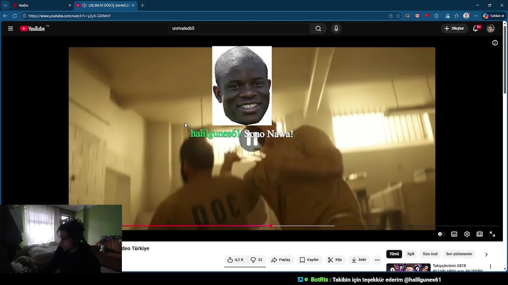Viewport: 508px width, 285px height.
Task: Mute the tab using speaker icon
Action: pos(84,5)
